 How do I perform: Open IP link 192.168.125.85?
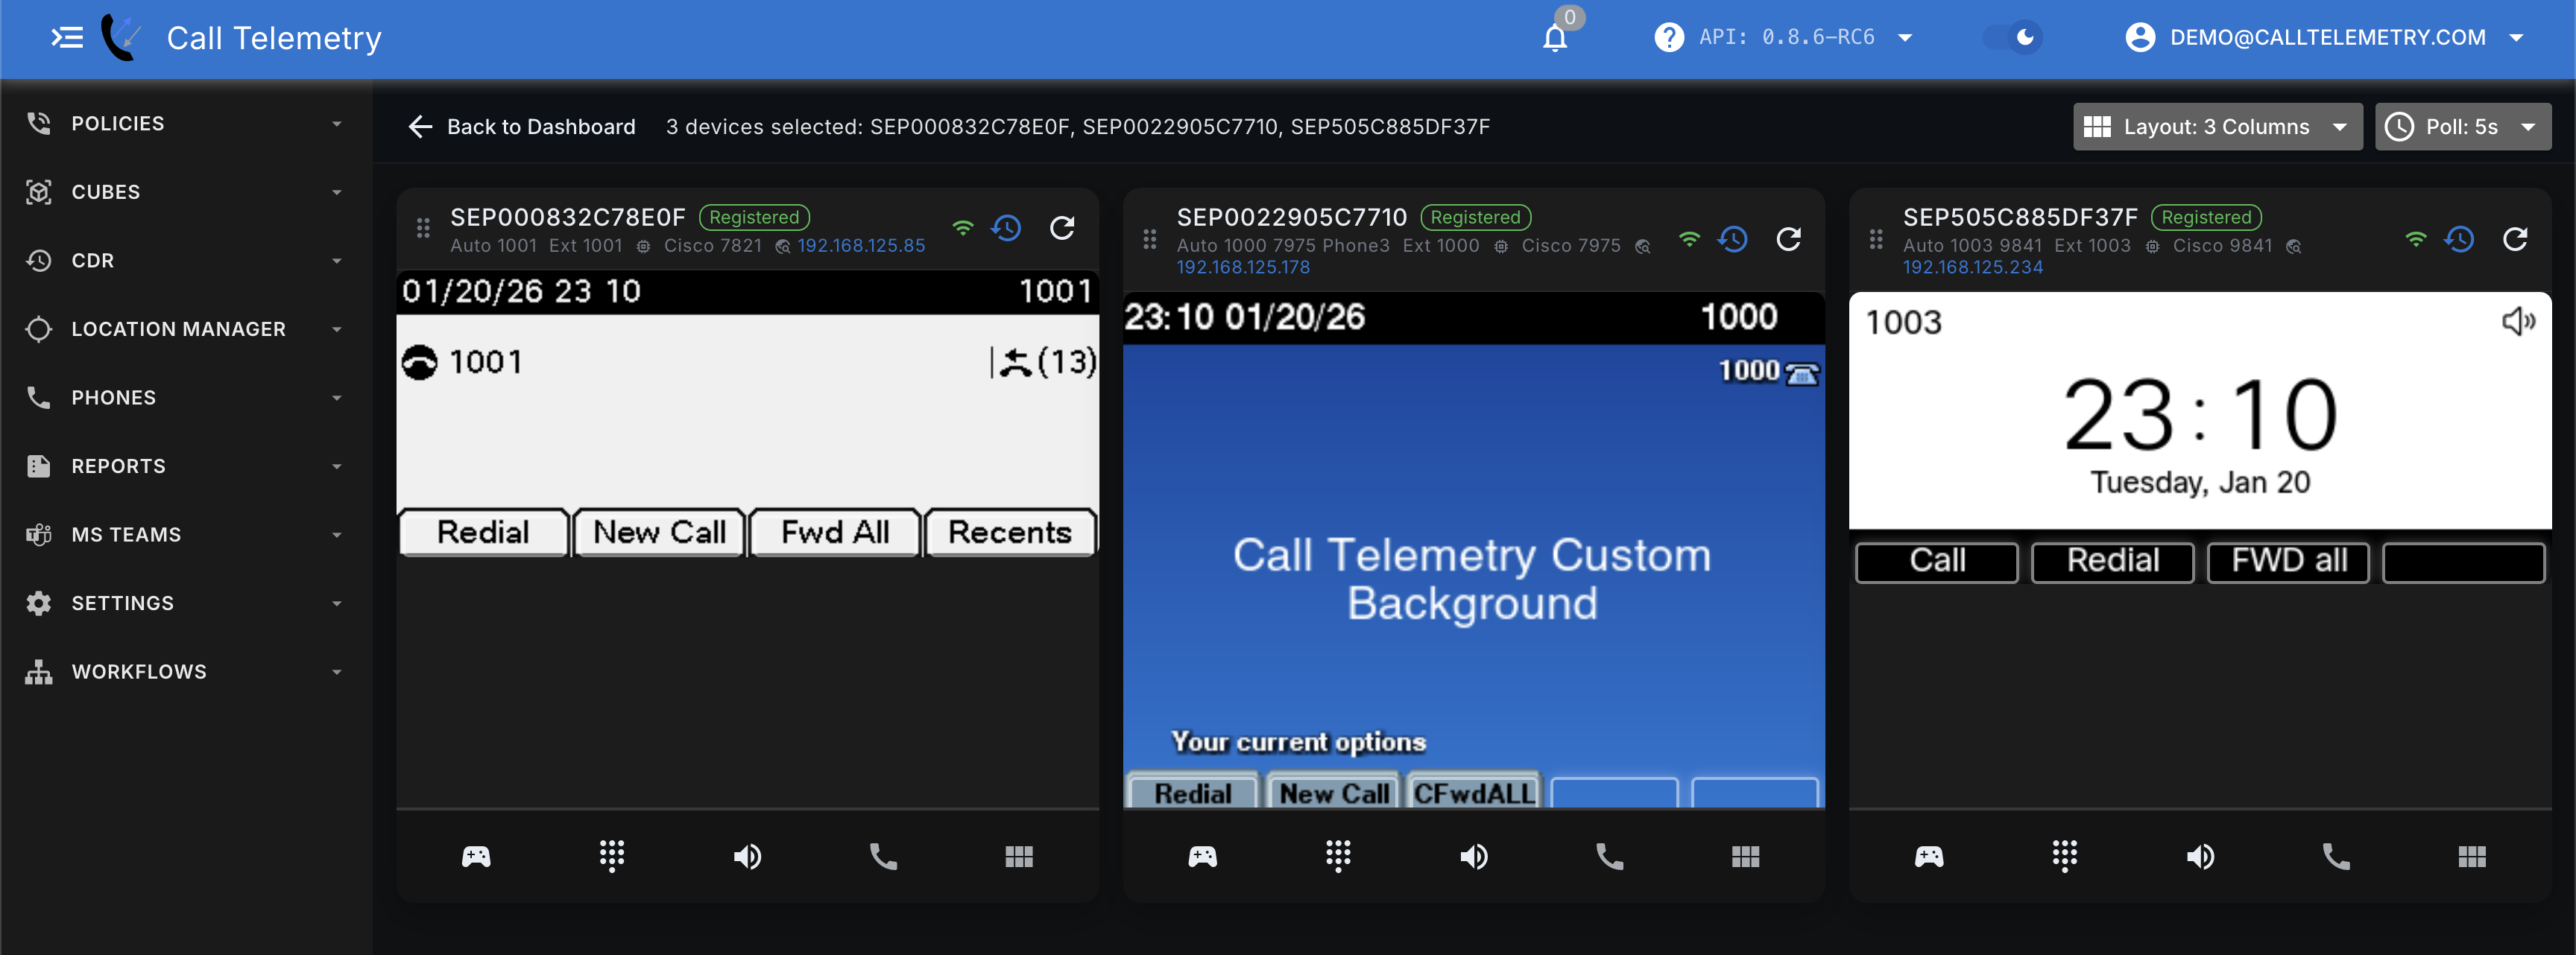tap(861, 246)
